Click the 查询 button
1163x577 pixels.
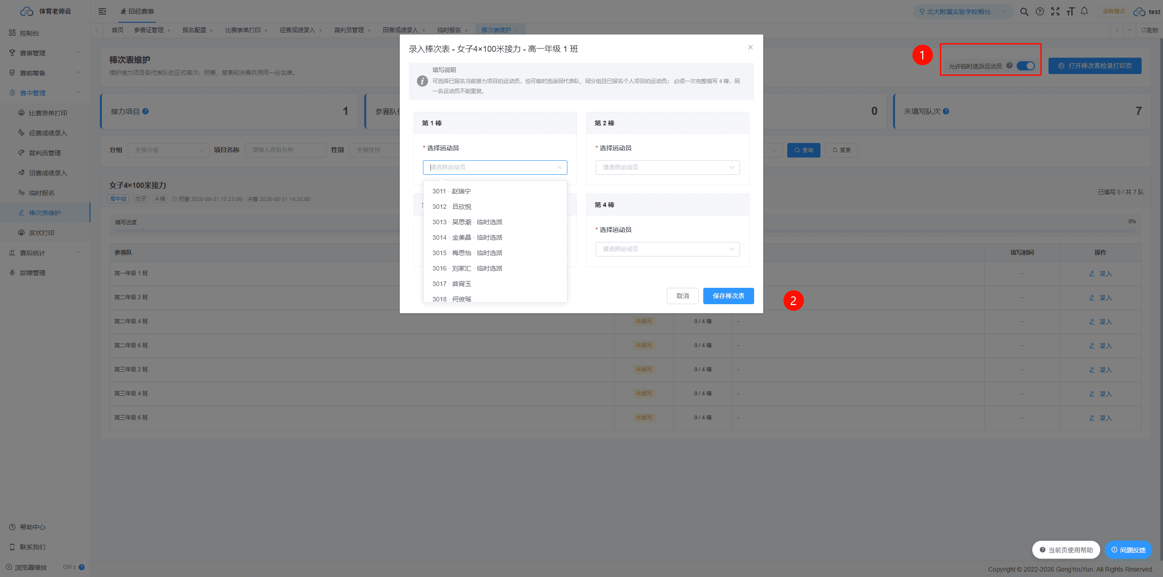click(804, 150)
